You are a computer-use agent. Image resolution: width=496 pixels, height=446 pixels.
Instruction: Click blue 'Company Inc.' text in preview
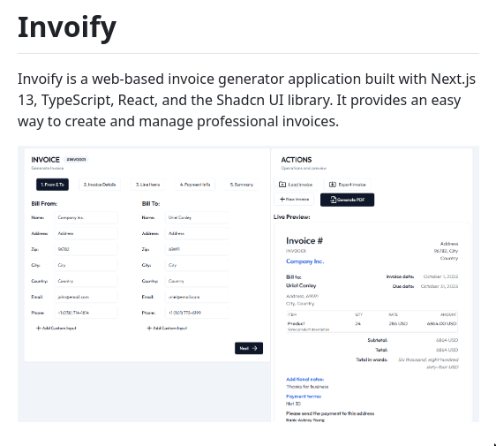pos(305,261)
